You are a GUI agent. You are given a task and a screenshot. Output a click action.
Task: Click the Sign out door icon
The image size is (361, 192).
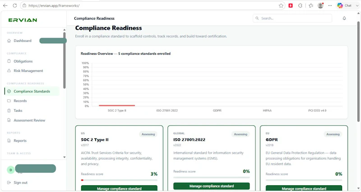9,183
